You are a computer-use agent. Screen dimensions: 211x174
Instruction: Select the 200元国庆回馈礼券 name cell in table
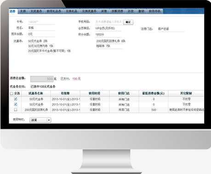coord(36,110)
